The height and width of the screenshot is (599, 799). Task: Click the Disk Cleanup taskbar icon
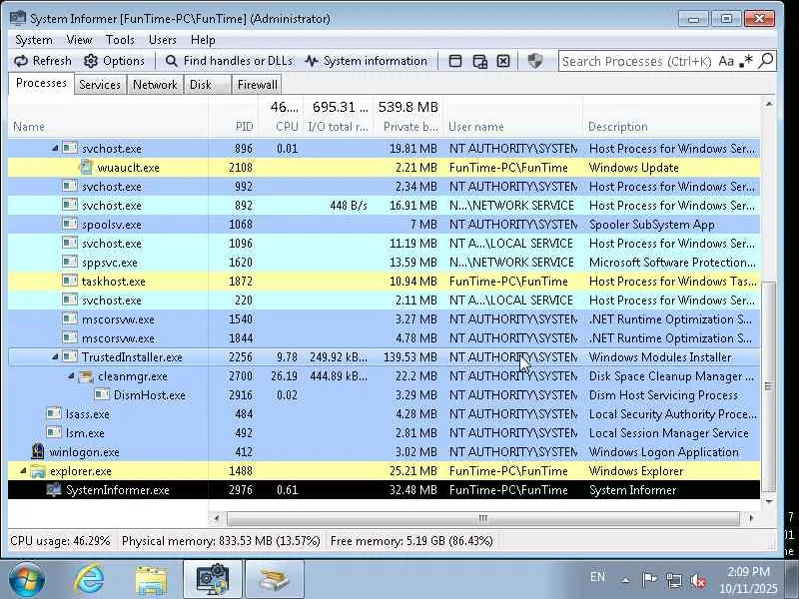coord(274,579)
